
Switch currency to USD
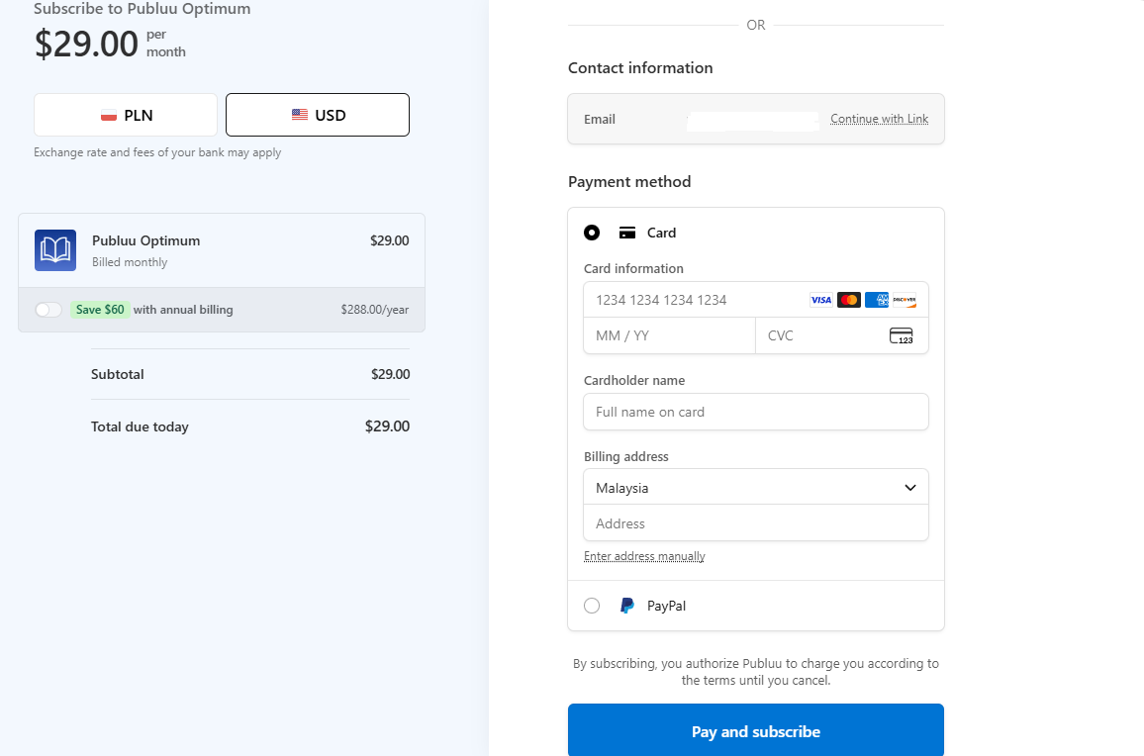click(x=318, y=115)
